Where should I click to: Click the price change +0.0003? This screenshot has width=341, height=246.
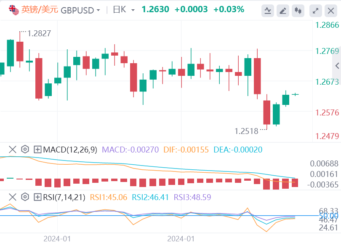[x=191, y=9]
